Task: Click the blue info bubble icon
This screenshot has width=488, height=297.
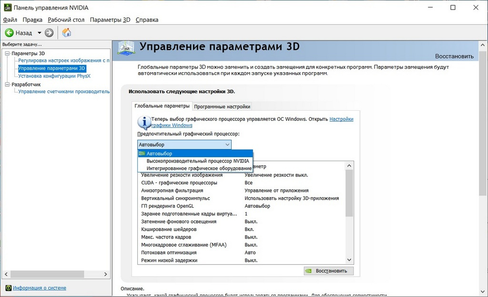Action: point(144,123)
